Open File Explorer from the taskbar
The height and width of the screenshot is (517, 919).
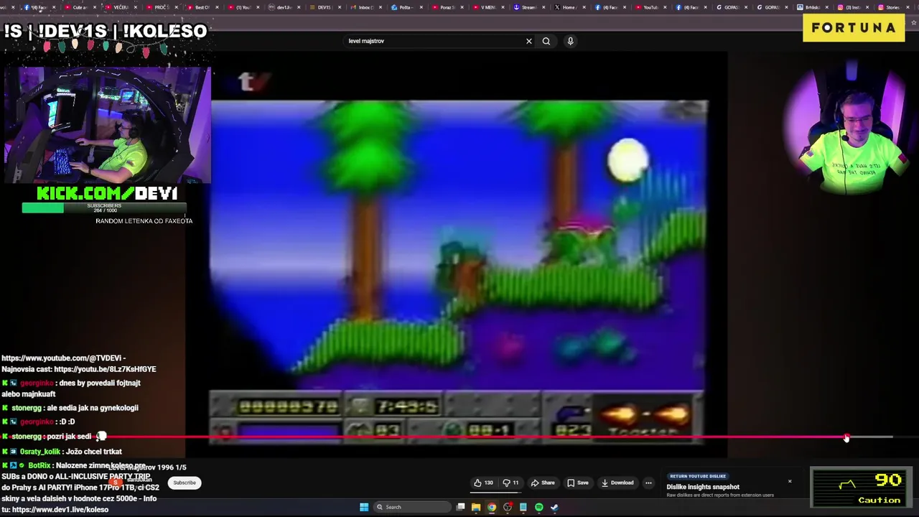pos(475,507)
